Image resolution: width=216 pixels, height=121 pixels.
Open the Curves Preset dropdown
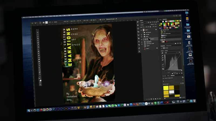pyautogui.click(x=173, y=51)
